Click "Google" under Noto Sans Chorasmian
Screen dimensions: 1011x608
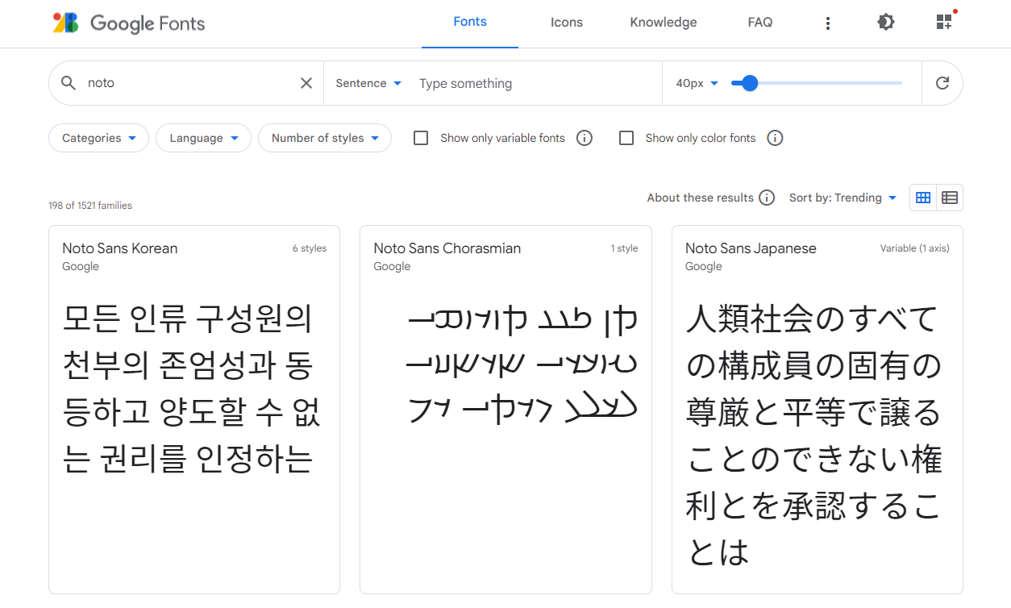click(393, 267)
